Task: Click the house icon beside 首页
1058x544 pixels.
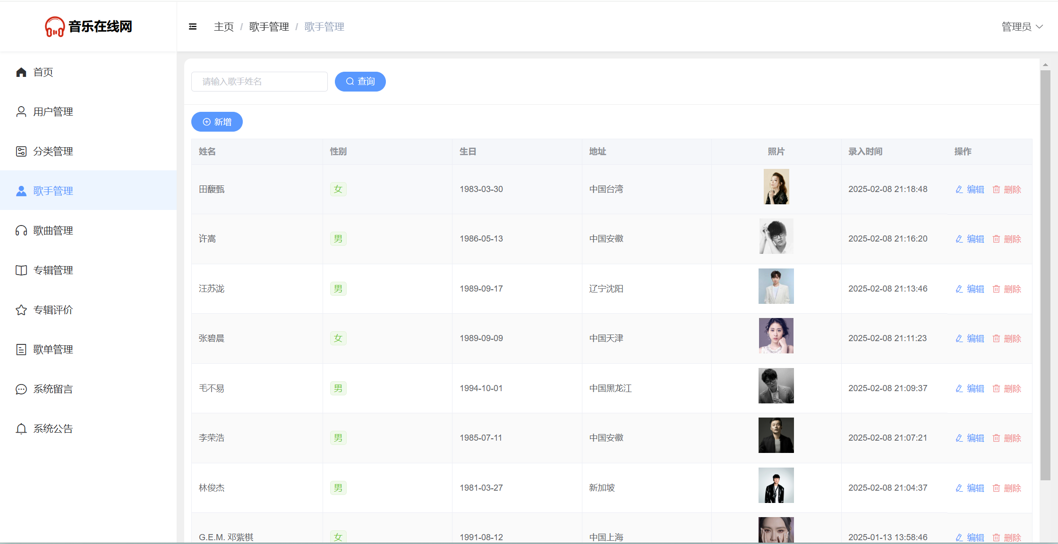Action: tap(21, 72)
